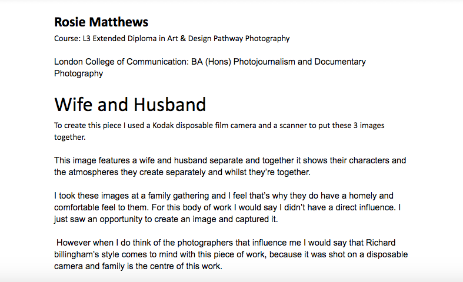Click the words comfortable feel to them
The width and height of the screenshot is (463, 282).
click(x=102, y=207)
